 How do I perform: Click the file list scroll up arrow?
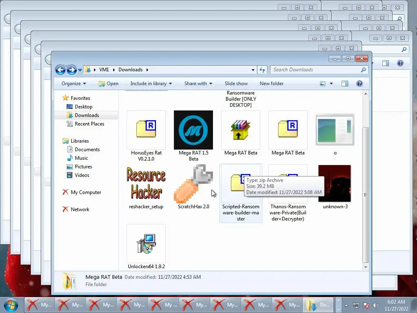(x=366, y=94)
